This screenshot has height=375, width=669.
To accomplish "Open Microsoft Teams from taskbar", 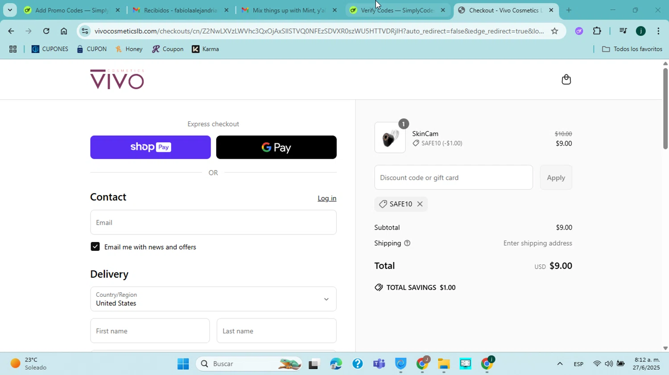I will [x=379, y=364].
